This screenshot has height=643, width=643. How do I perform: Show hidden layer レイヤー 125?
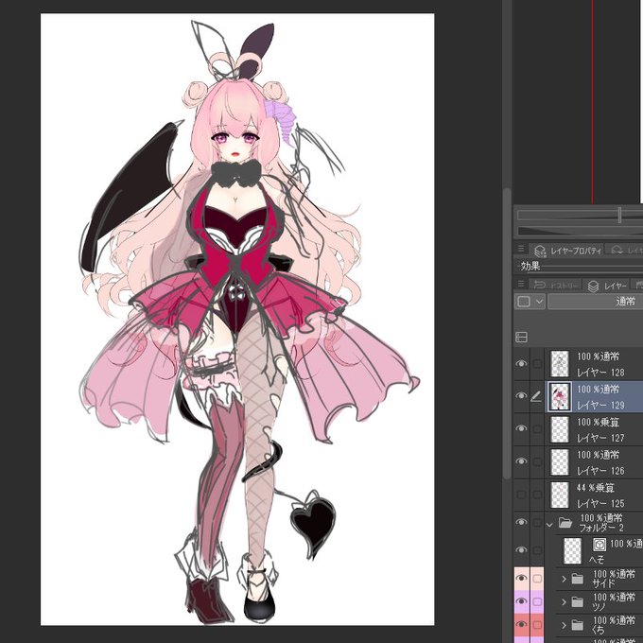click(521, 495)
